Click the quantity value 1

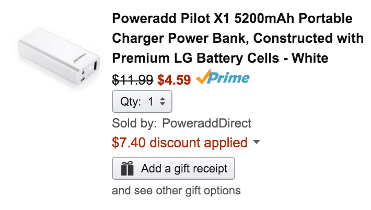pos(151,102)
